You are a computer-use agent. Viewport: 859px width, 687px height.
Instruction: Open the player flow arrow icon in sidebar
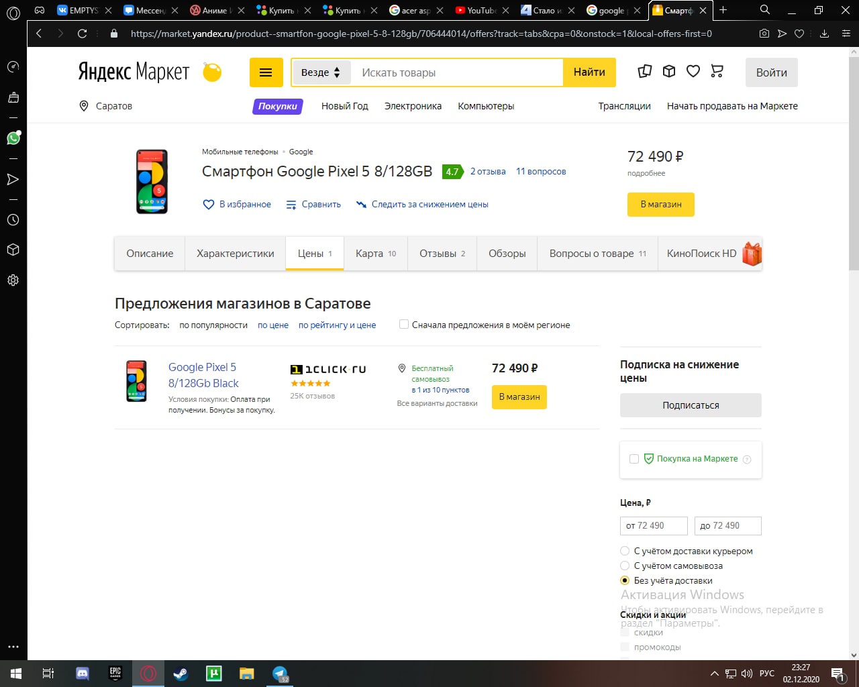click(x=13, y=179)
